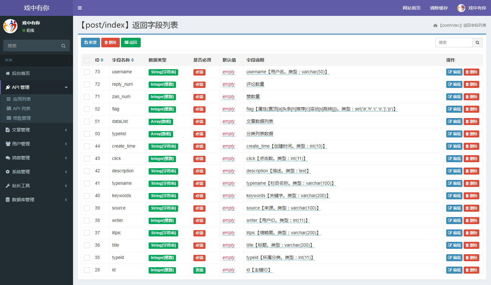Check the box for row create_time

(x=87, y=146)
